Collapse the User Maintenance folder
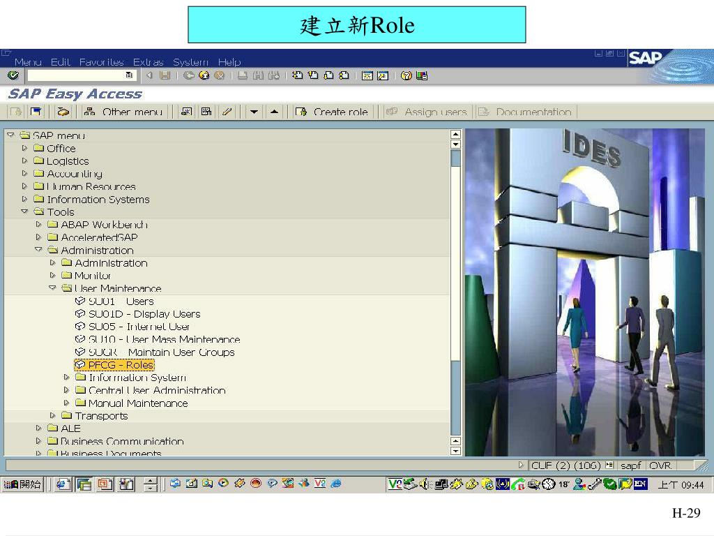 pyautogui.click(x=52, y=288)
